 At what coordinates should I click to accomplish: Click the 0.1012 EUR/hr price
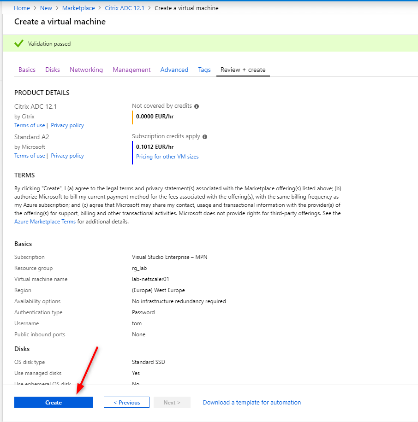pos(155,147)
